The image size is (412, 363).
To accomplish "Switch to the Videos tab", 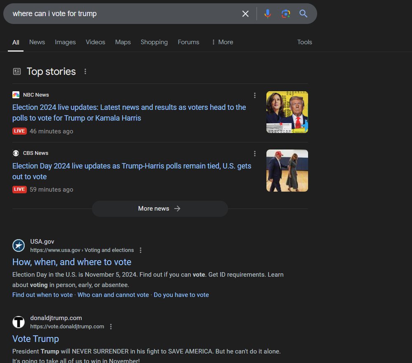I will [x=95, y=42].
